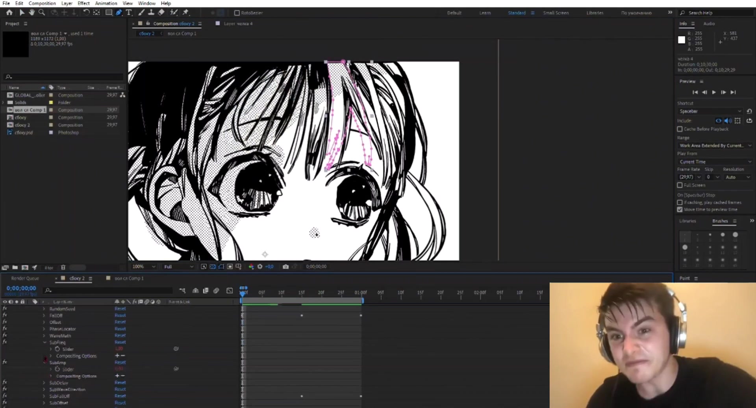Click the timeline layer search field
The width and height of the screenshot is (756, 408).
(x=108, y=291)
